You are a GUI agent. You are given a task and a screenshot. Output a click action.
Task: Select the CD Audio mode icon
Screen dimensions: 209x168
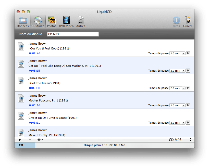[x=38, y=21]
